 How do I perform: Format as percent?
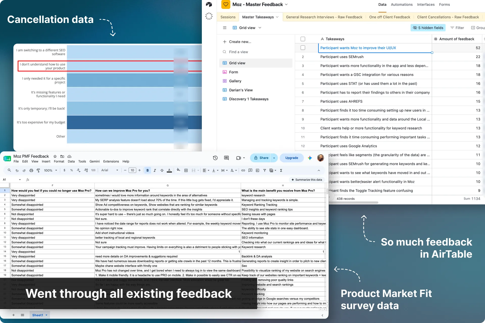click(71, 170)
